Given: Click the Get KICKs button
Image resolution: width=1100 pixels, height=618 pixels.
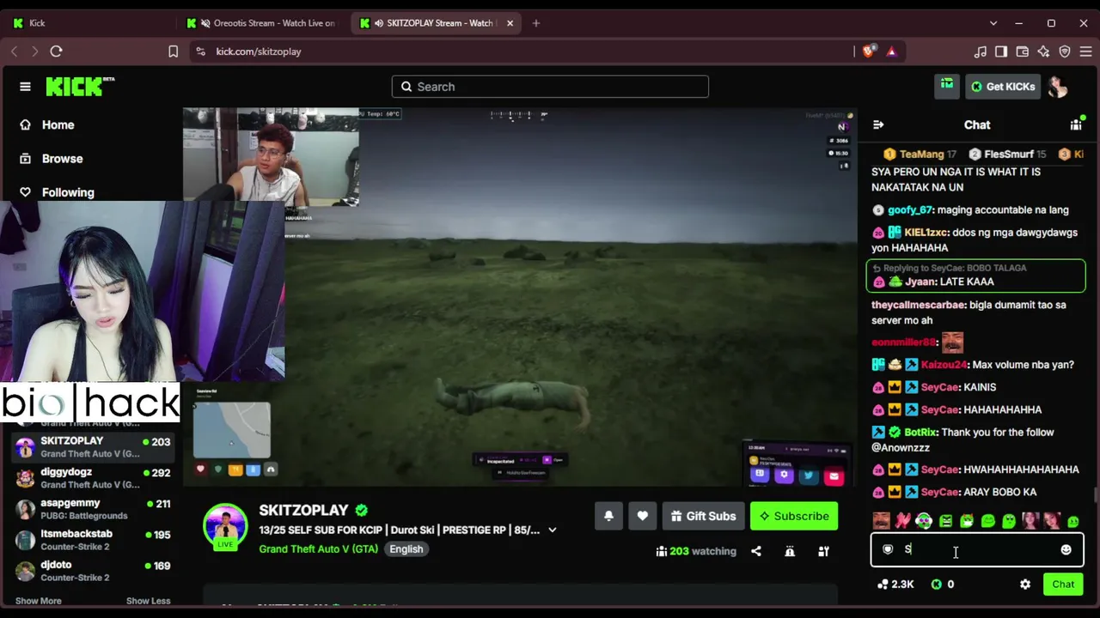Looking at the screenshot, I should 1002,86.
